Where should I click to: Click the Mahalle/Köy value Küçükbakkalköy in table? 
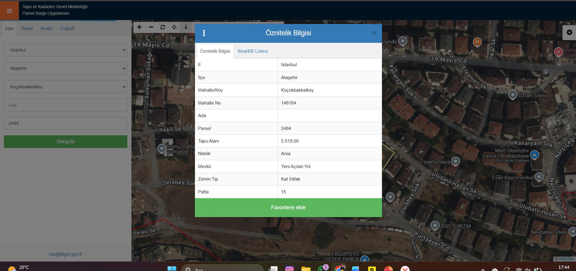point(297,90)
